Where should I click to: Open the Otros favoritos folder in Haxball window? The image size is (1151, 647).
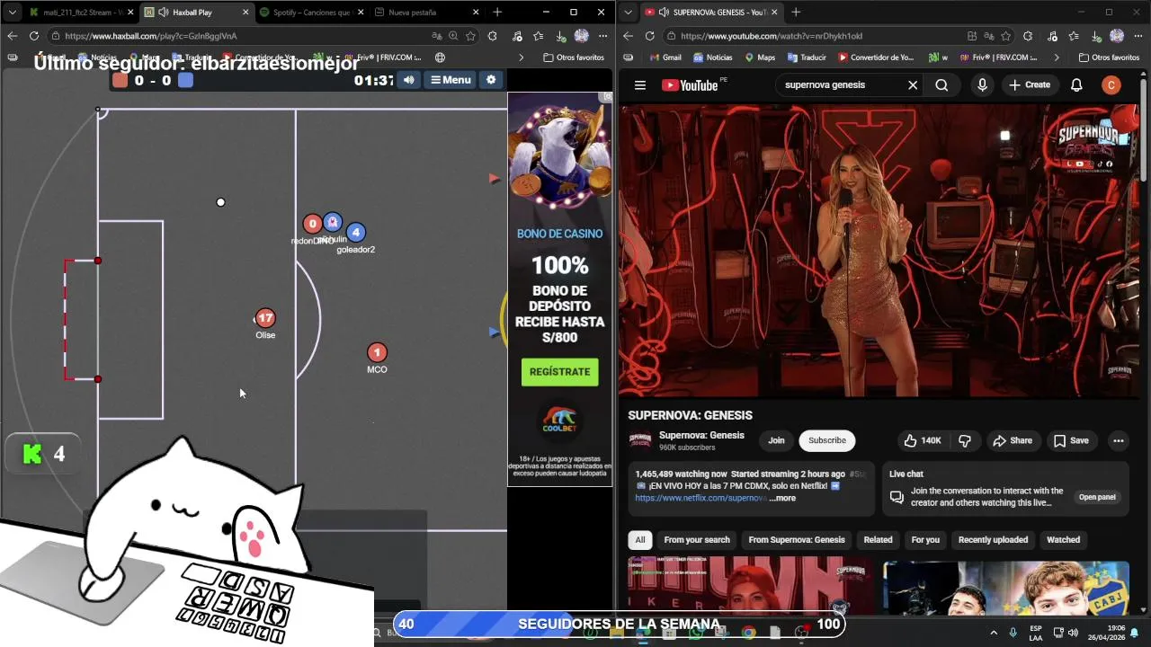click(574, 58)
